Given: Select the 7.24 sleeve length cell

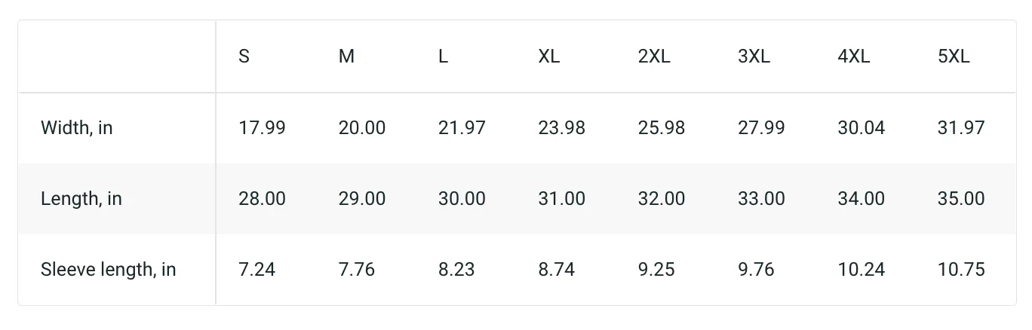Looking at the screenshot, I should [x=257, y=270].
